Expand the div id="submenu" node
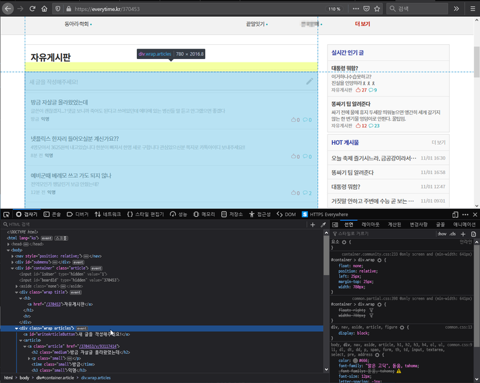The image size is (480, 383). tap(12, 262)
